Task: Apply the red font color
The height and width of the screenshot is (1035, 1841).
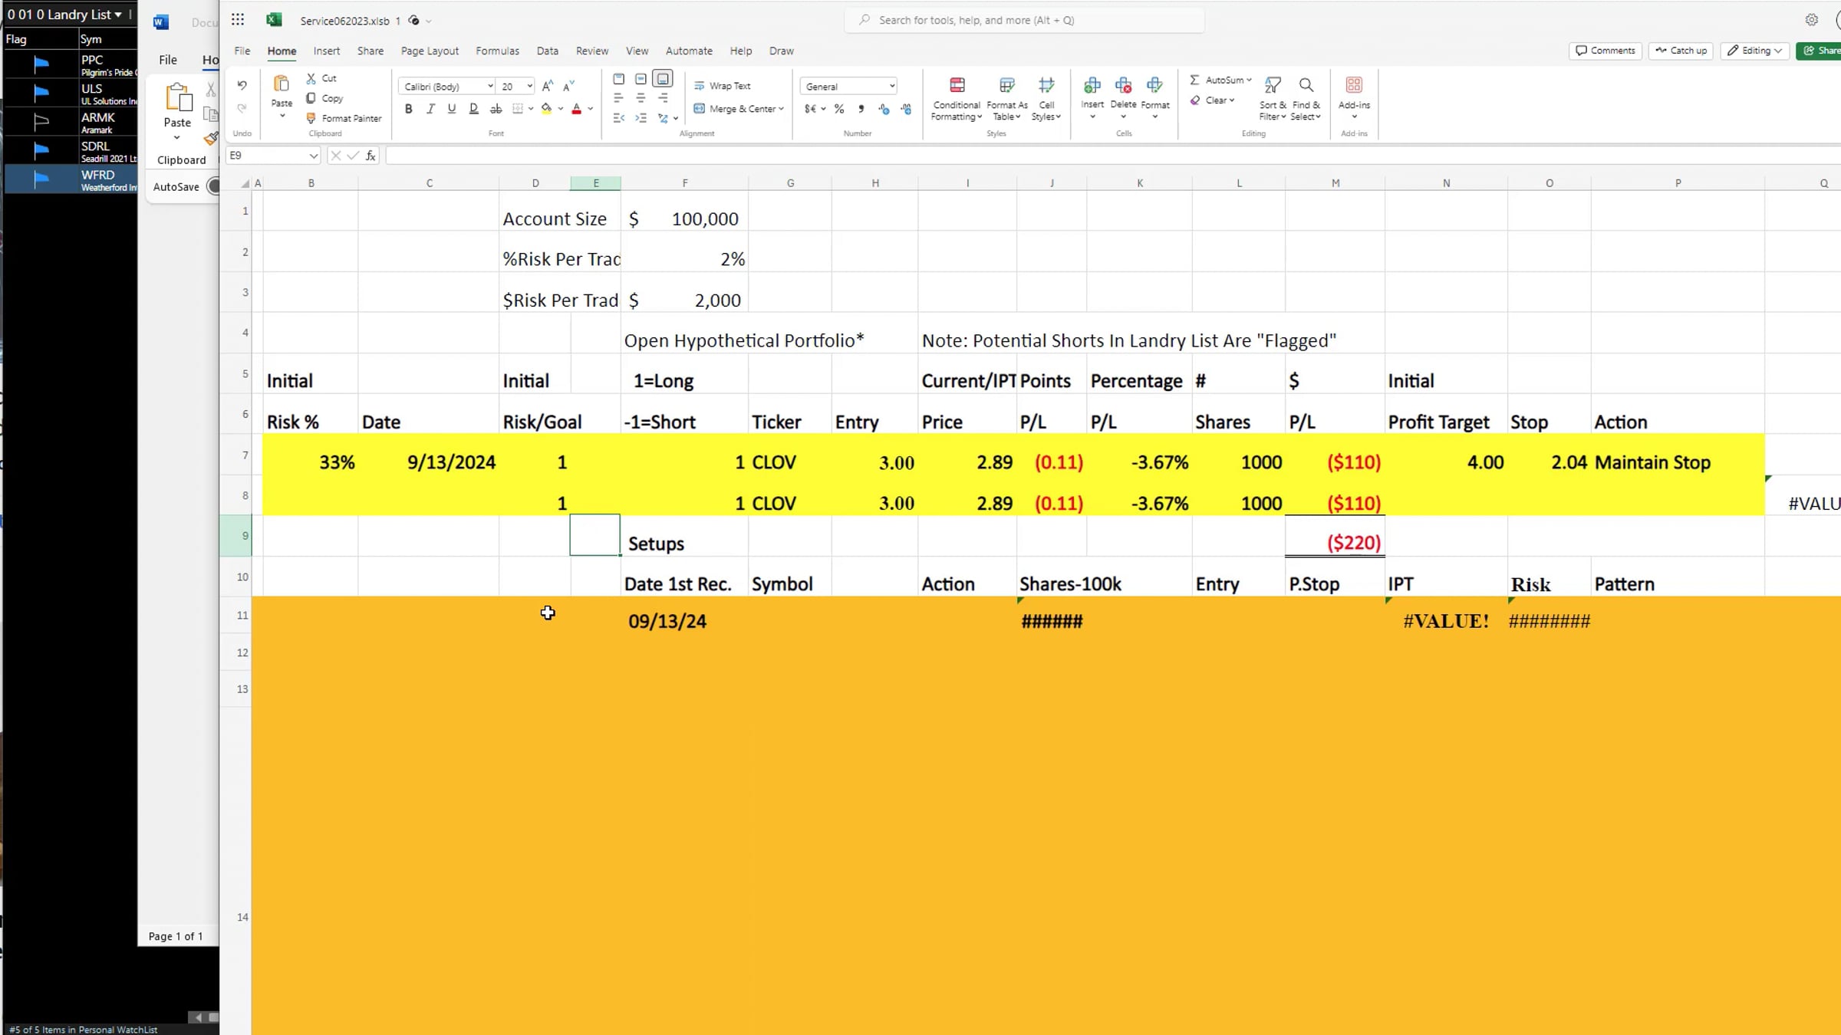Action: pyautogui.click(x=577, y=109)
